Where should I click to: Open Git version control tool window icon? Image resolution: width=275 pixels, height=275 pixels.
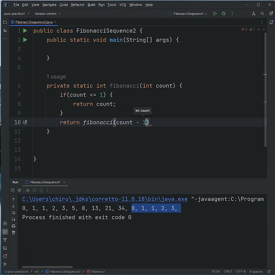5,264
